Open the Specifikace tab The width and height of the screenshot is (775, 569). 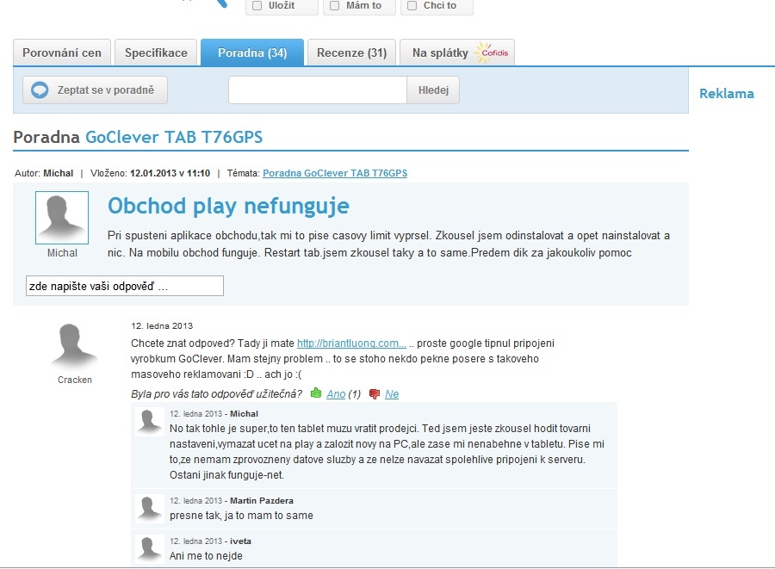(x=156, y=52)
